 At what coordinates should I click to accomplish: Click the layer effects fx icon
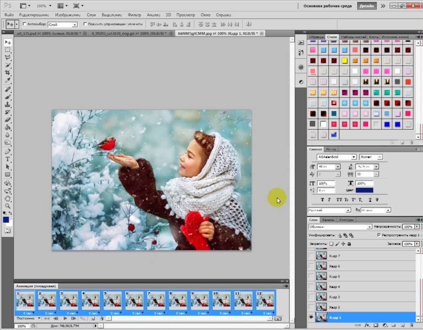[x=367, y=325]
